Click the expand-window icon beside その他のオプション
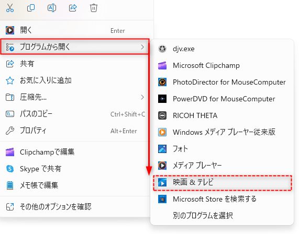 [10, 207]
